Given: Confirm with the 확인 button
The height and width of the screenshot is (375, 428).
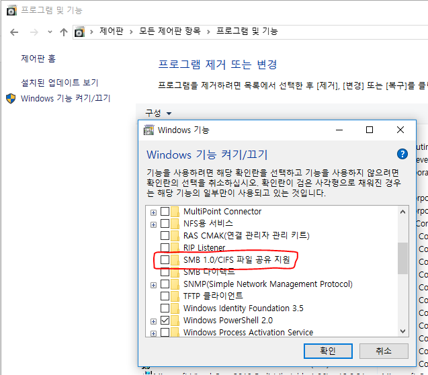Looking at the screenshot, I should (x=328, y=351).
